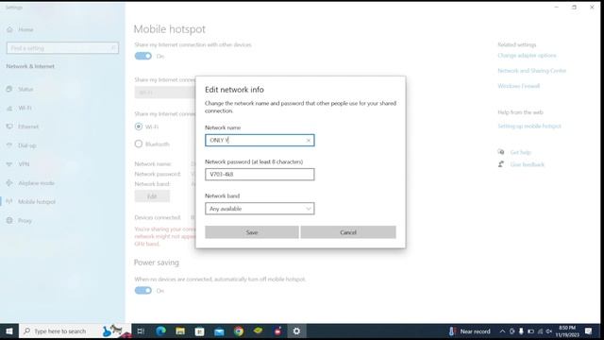Click the taskbar search box

75,331
